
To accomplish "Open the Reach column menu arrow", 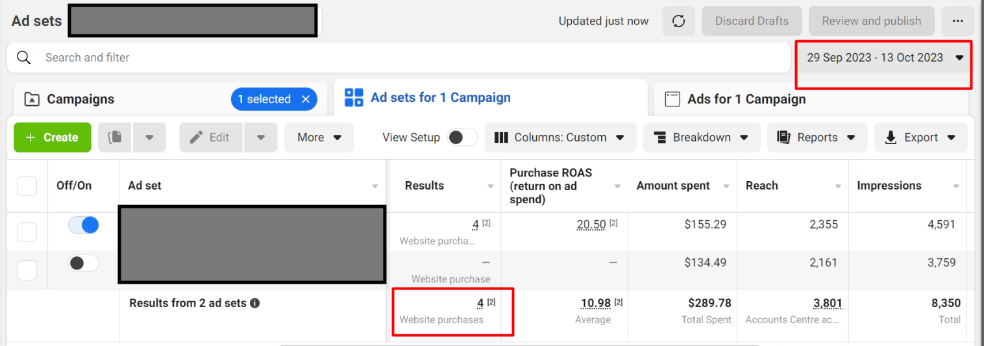I will tap(837, 186).
